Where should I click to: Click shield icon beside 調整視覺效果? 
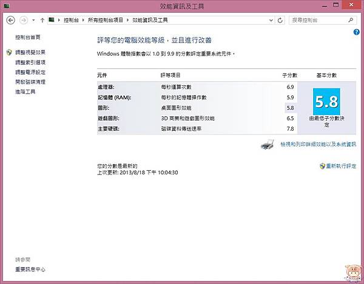9,52
